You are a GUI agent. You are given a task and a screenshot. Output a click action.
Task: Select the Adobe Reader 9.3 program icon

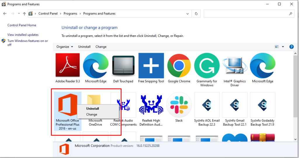(x=67, y=65)
